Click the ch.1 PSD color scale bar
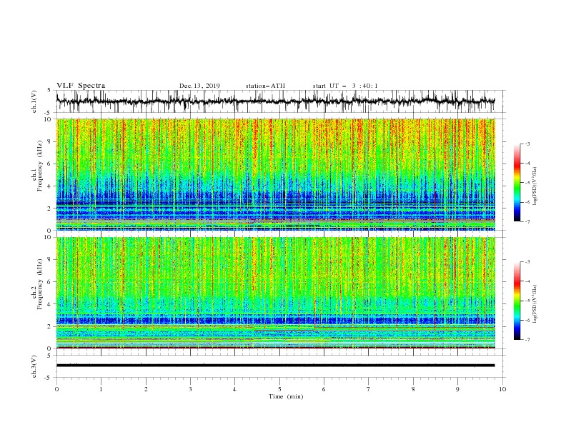Screen dimensions: 566x437 pyautogui.click(x=517, y=183)
